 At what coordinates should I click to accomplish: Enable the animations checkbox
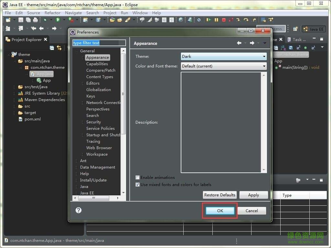click(137, 178)
